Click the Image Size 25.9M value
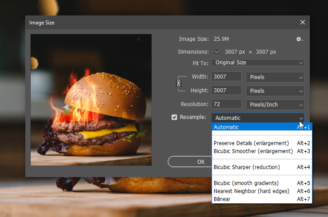Screen dimensions: 328x217 click(221, 39)
